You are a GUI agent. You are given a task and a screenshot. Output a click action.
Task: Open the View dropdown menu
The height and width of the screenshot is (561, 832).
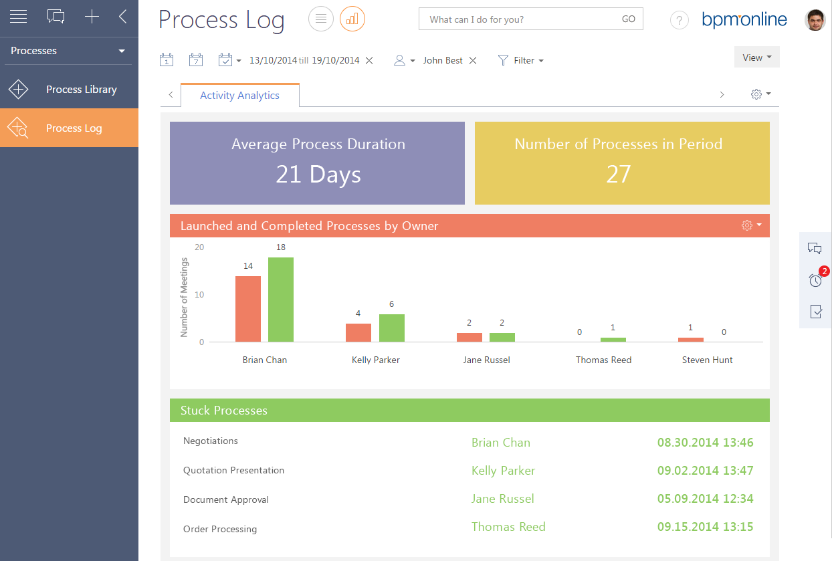pyautogui.click(x=756, y=58)
